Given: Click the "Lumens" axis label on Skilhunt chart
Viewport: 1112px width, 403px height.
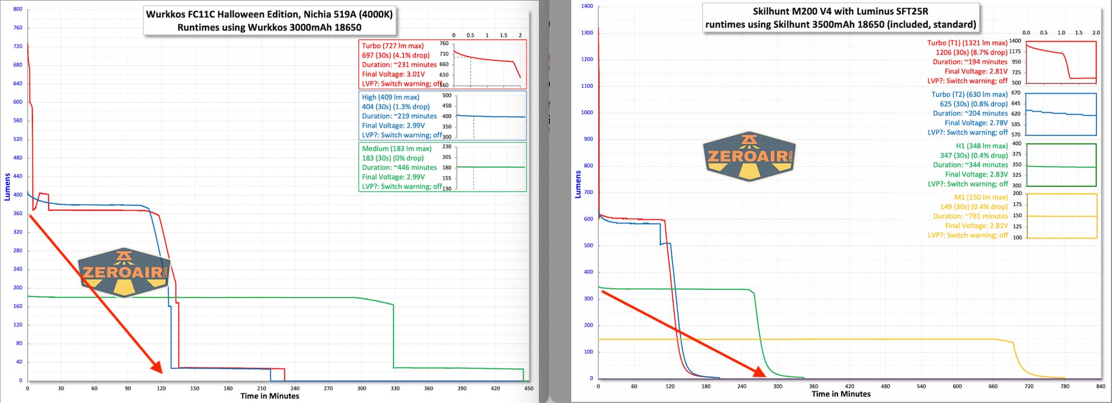Looking at the screenshot, I should [x=577, y=184].
